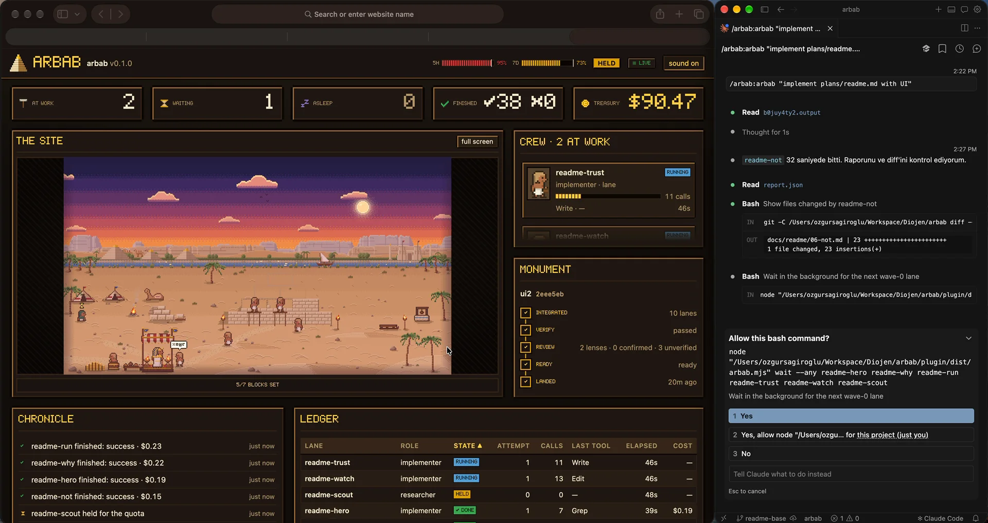
Task: Open the browser sidebar panel icon
Action: (x=63, y=14)
